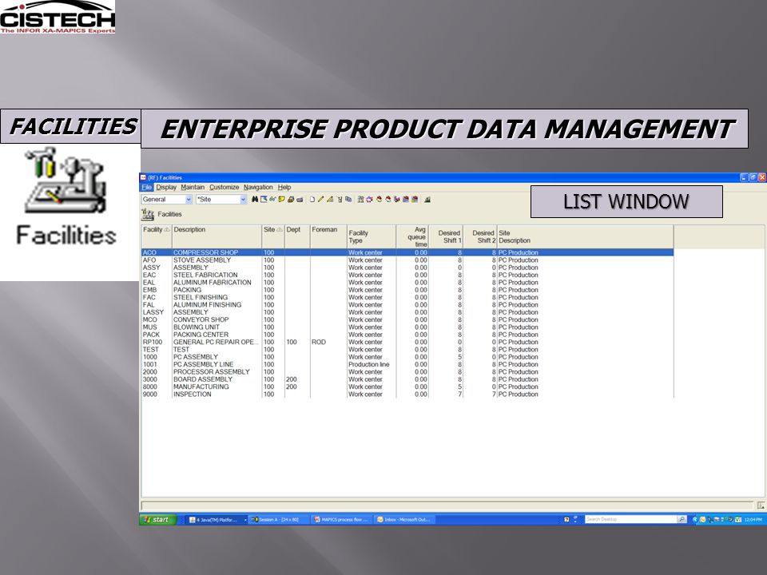Select the EAL ALUMINUM FABRICATION row

click(407, 283)
